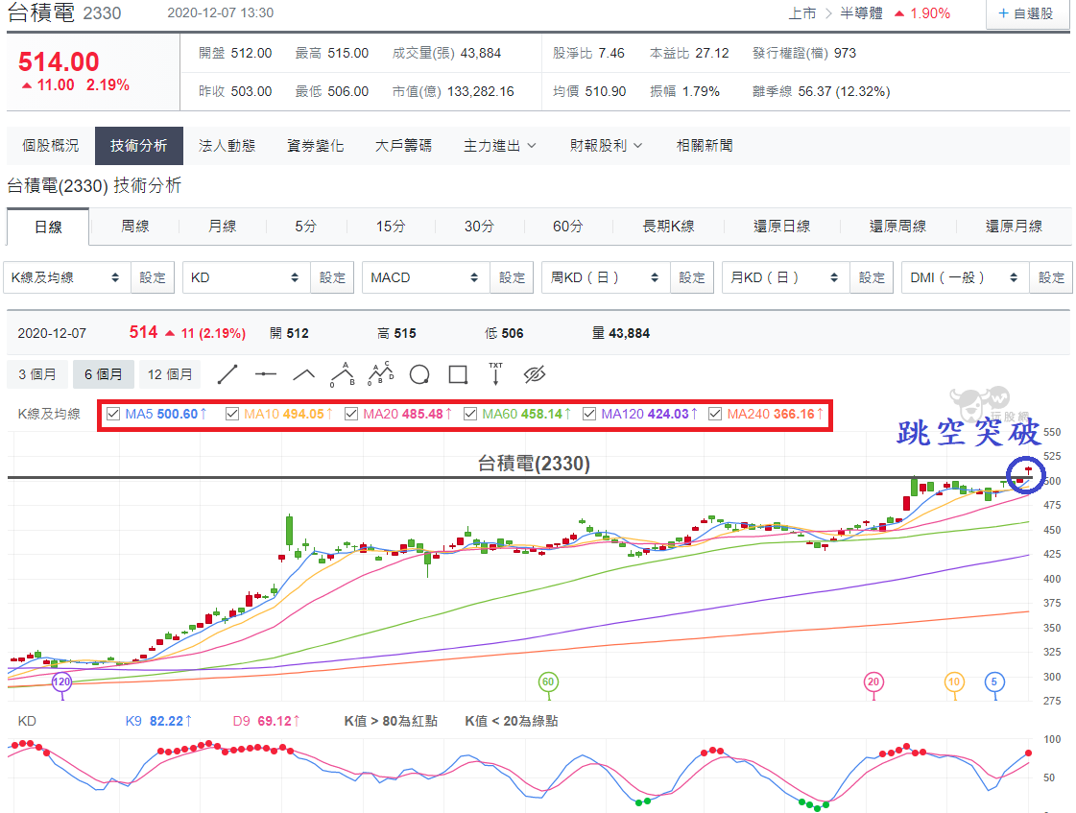Switch to the 5分 chart tab
The height and width of the screenshot is (813, 1076).
pyautogui.click(x=306, y=226)
